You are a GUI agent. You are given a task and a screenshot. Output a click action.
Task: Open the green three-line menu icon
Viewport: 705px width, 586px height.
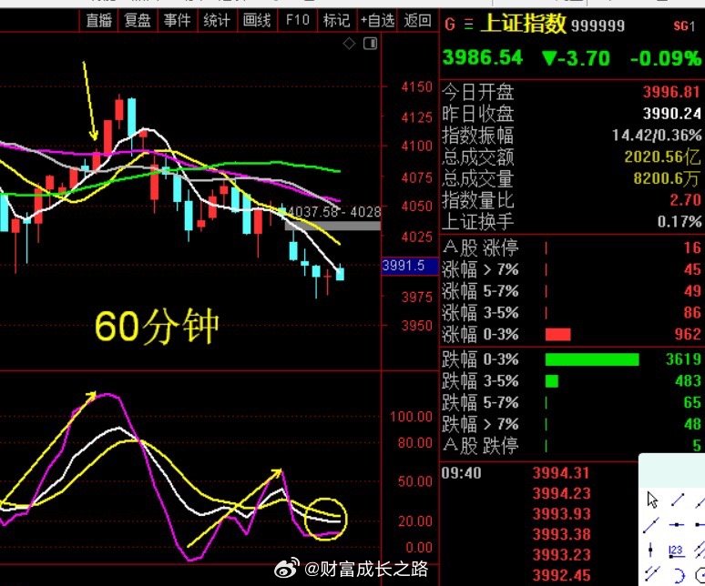[468, 25]
